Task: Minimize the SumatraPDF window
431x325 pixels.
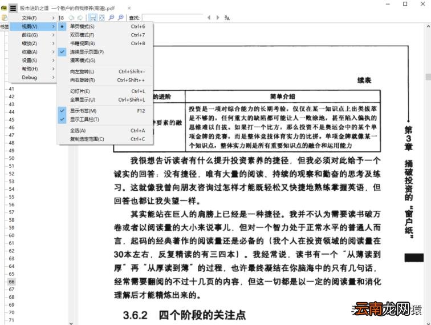Action: [x=388, y=4]
